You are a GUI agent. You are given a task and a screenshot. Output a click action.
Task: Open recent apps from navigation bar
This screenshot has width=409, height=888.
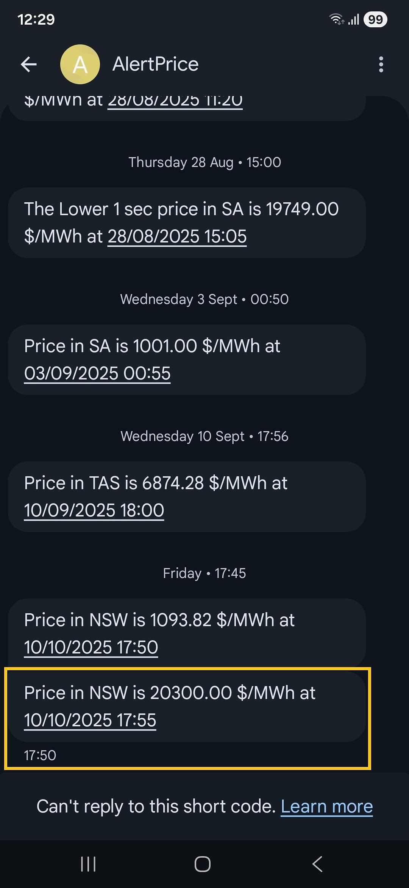pyautogui.click(x=88, y=864)
